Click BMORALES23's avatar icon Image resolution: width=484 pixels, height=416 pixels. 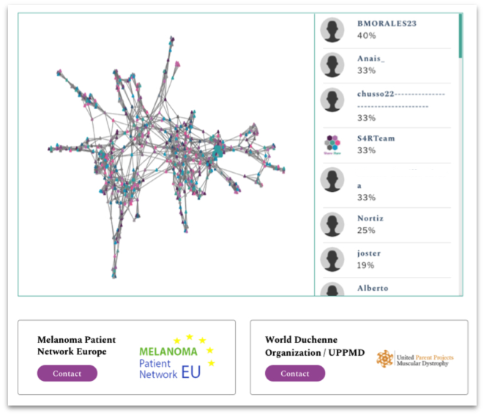point(332,30)
